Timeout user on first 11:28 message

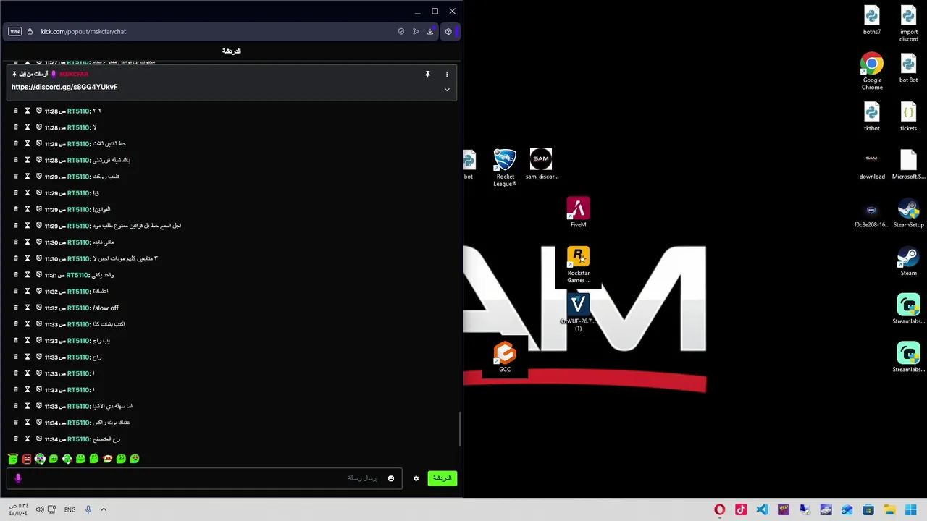pos(28,111)
